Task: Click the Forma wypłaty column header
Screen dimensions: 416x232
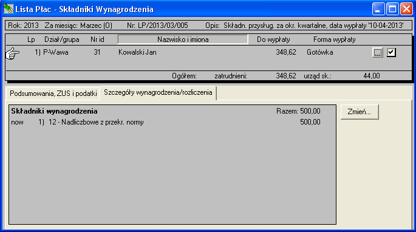Action: pos(334,39)
